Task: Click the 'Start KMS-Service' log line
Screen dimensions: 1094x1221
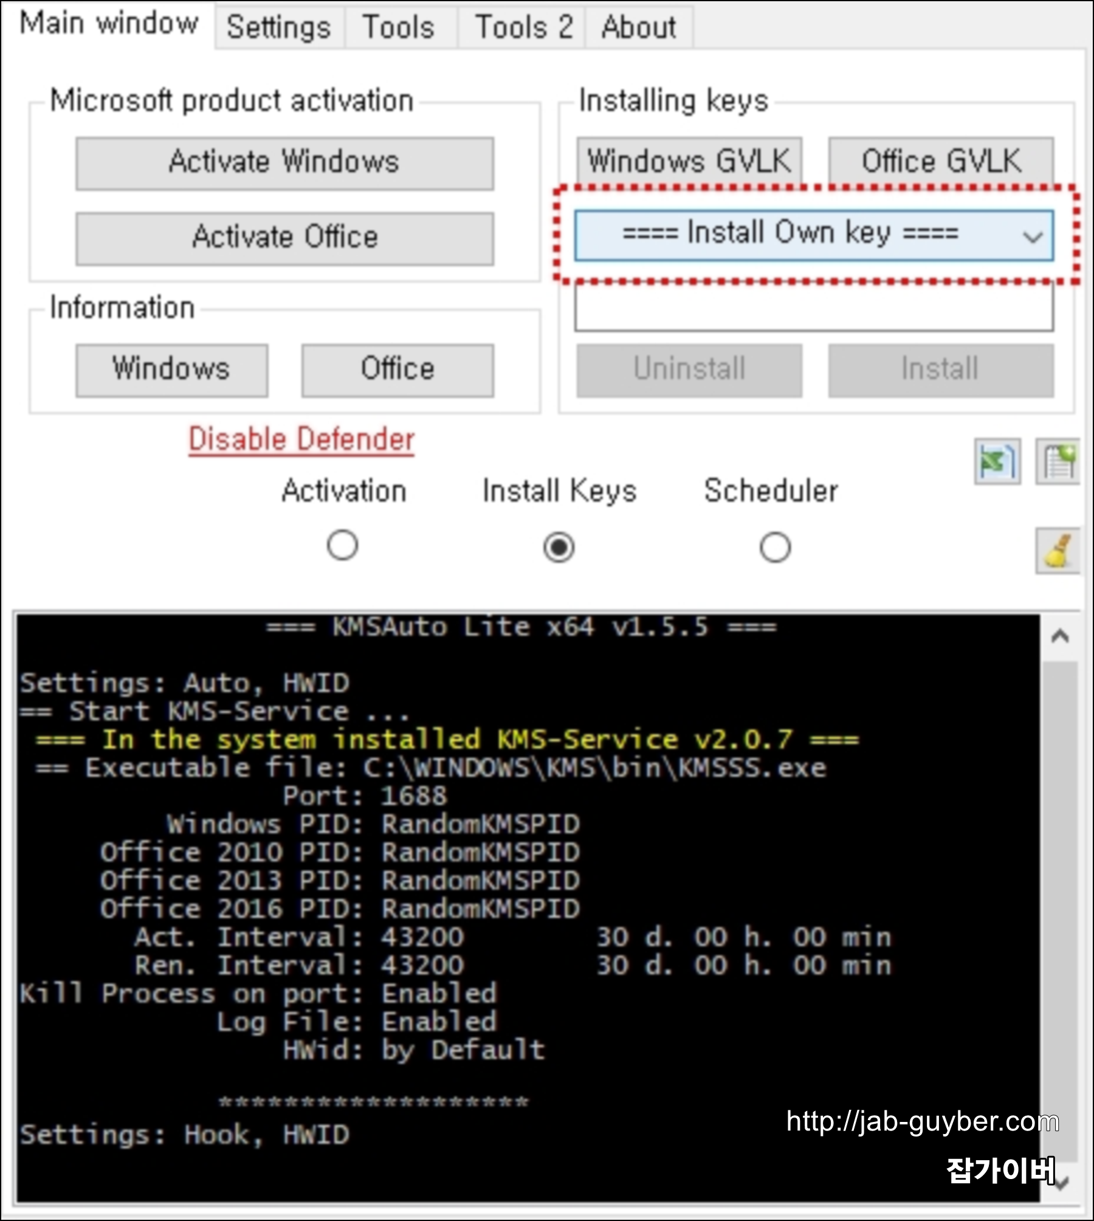Action: [x=215, y=711]
